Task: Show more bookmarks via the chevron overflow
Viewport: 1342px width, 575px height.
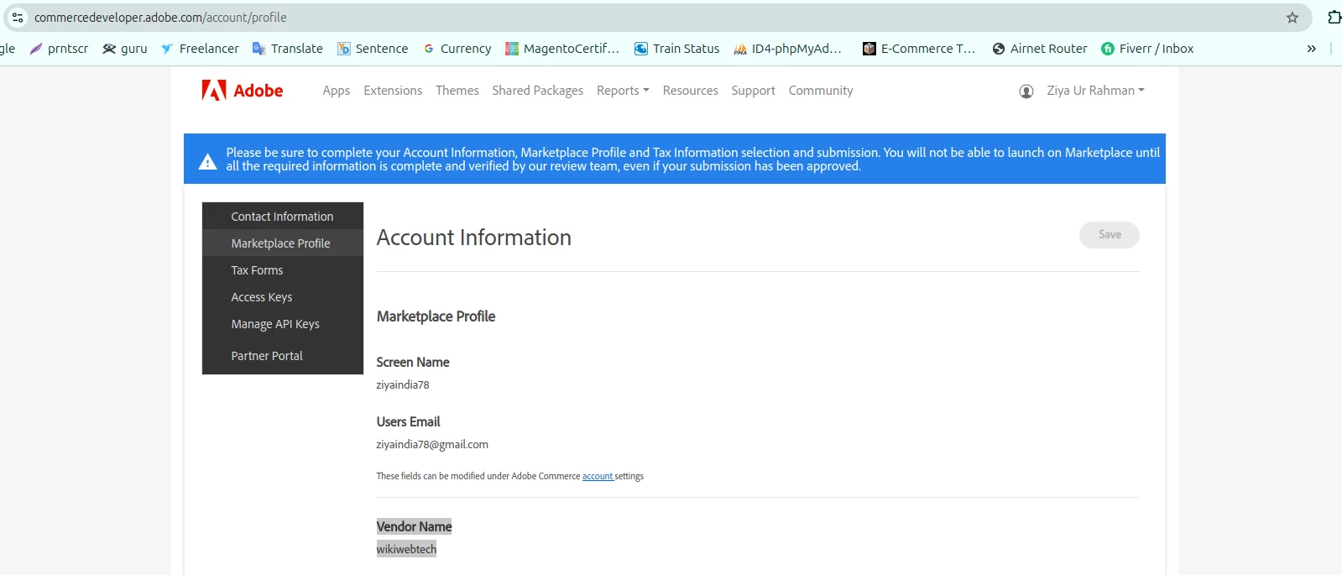Action: coord(1311,49)
